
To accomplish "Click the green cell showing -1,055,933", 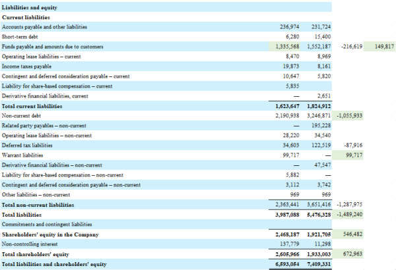I will pos(350,115).
